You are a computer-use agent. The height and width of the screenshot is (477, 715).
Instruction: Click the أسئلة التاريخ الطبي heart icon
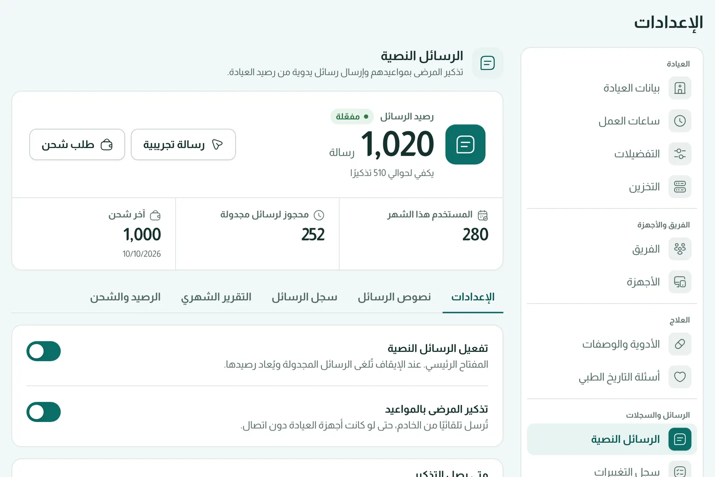[680, 377]
